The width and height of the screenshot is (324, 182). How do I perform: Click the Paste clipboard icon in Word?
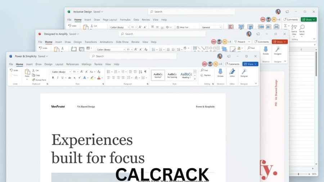[27, 72]
